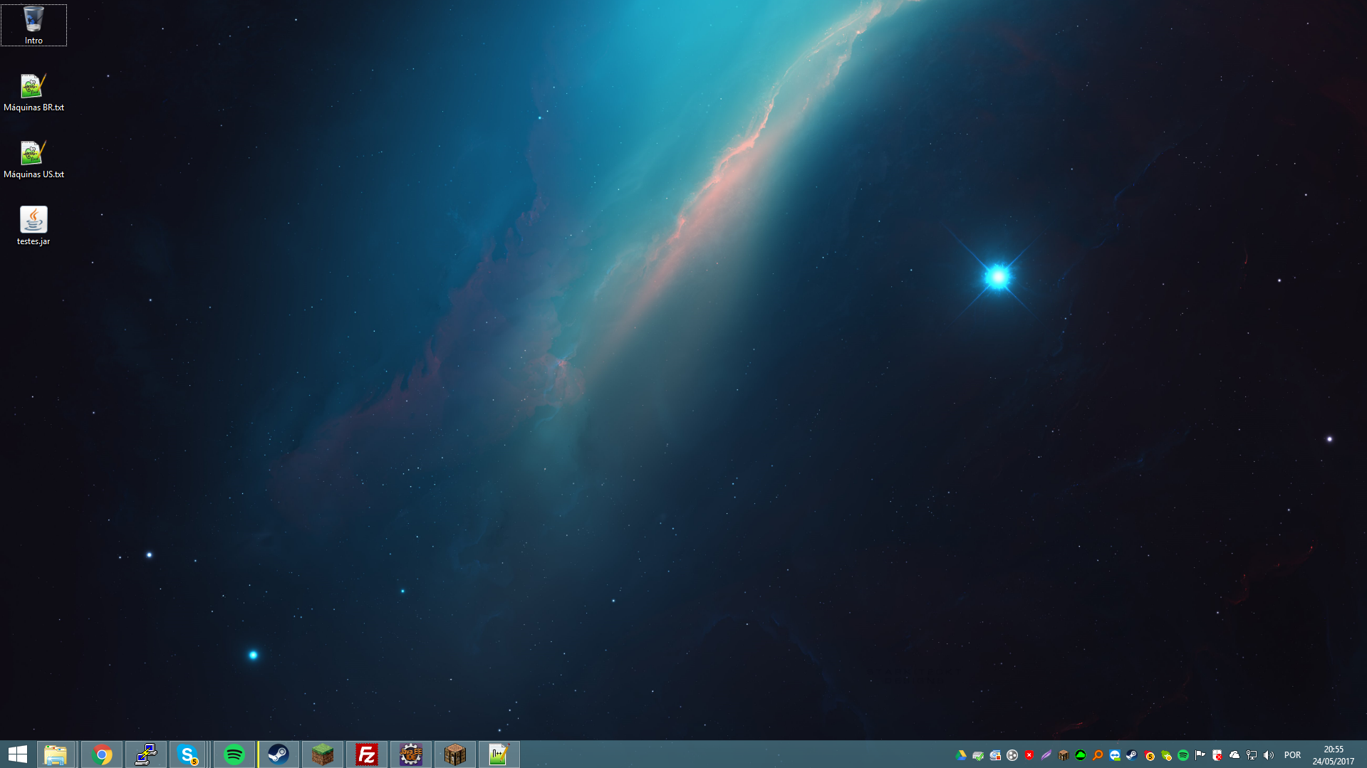Switch input language via POR indicator
Screen dimensions: 1367x768
pyautogui.click(x=1292, y=755)
